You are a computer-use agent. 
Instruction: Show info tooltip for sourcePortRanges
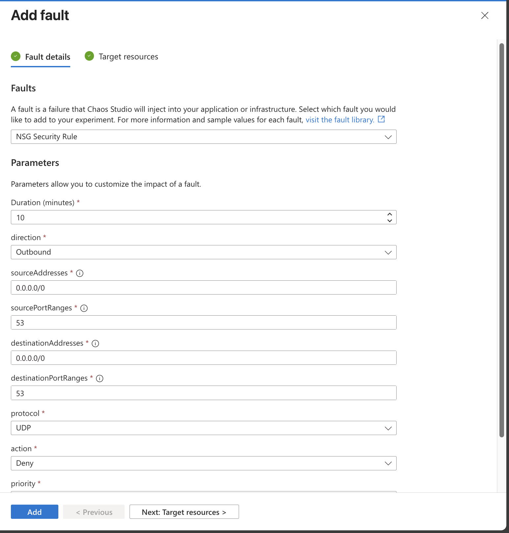click(x=84, y=308)
